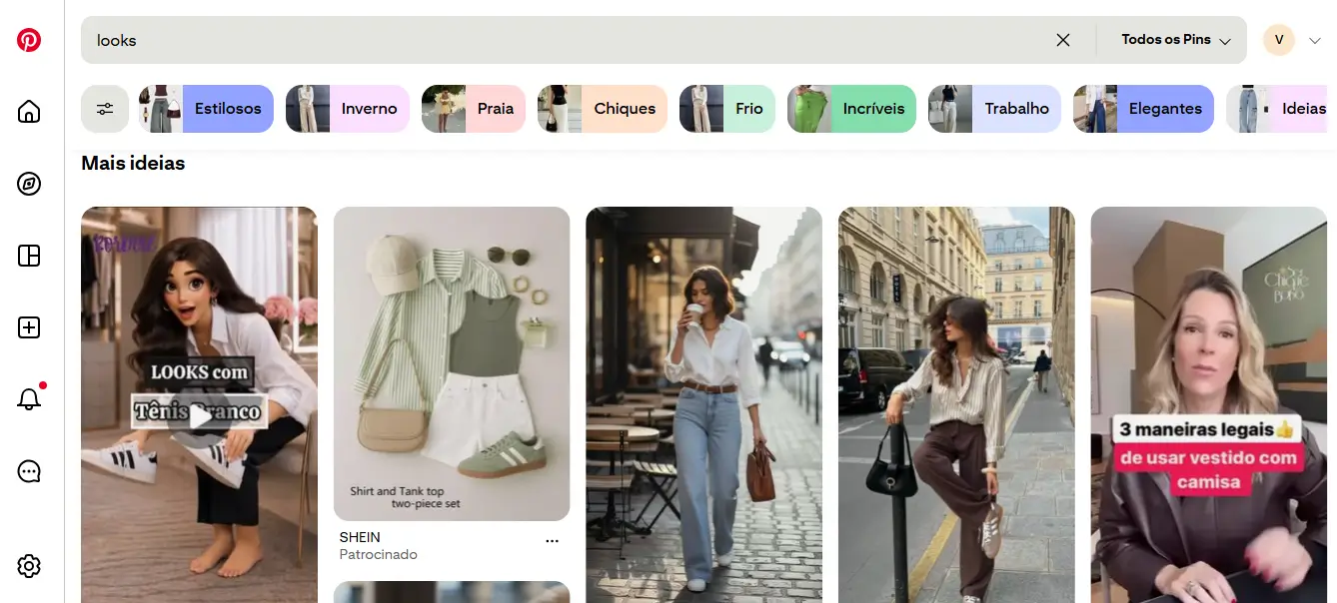
Task: Click the Create plus icon
Action: pyautogui.click(x=29, y=327)
